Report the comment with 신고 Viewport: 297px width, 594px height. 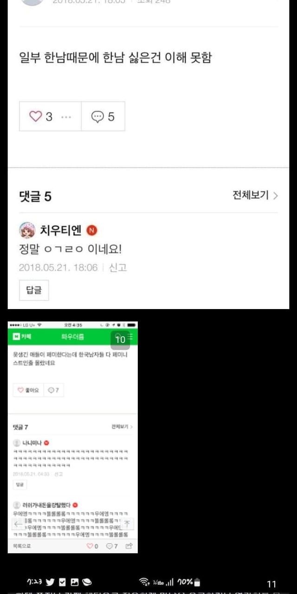[x=118, y=268]
